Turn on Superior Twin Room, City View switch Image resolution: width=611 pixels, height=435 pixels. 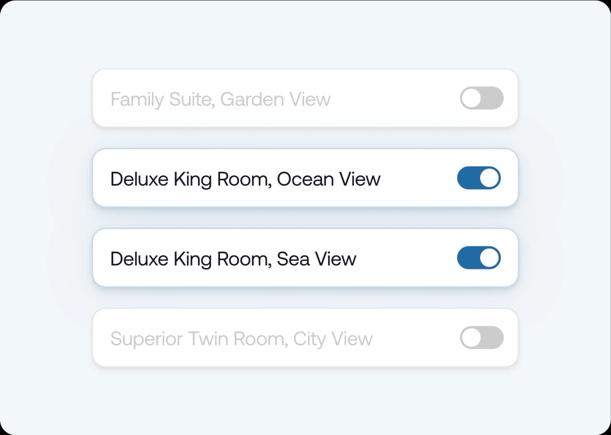(481, 338)
